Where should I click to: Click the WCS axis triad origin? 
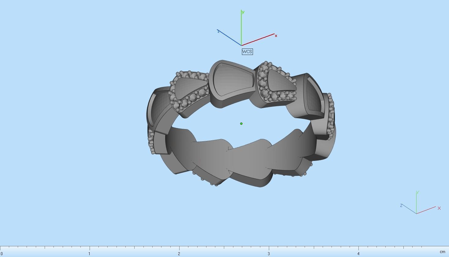241,45
